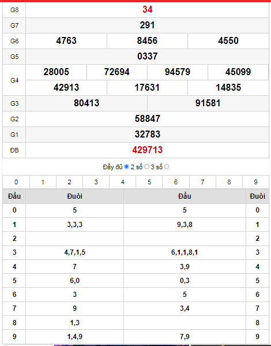Click the tail values cell '1,4,9'

click(75, 337)
